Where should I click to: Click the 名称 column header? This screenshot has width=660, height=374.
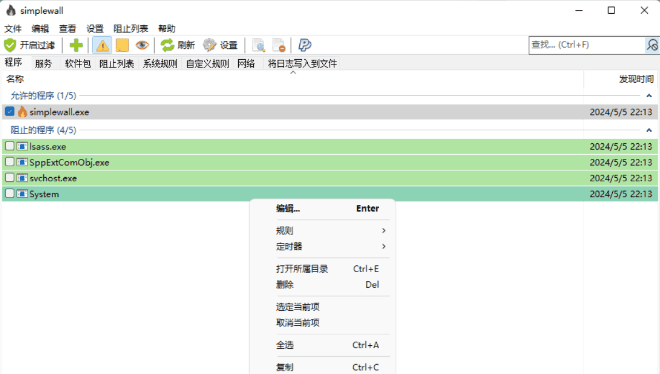point(15,79)
